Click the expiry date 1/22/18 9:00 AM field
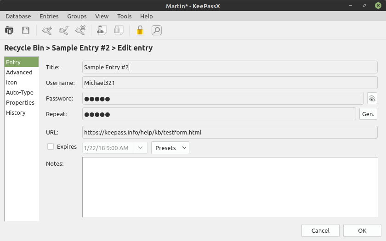Viewport: 386px width, 241px height. [108, 148]
